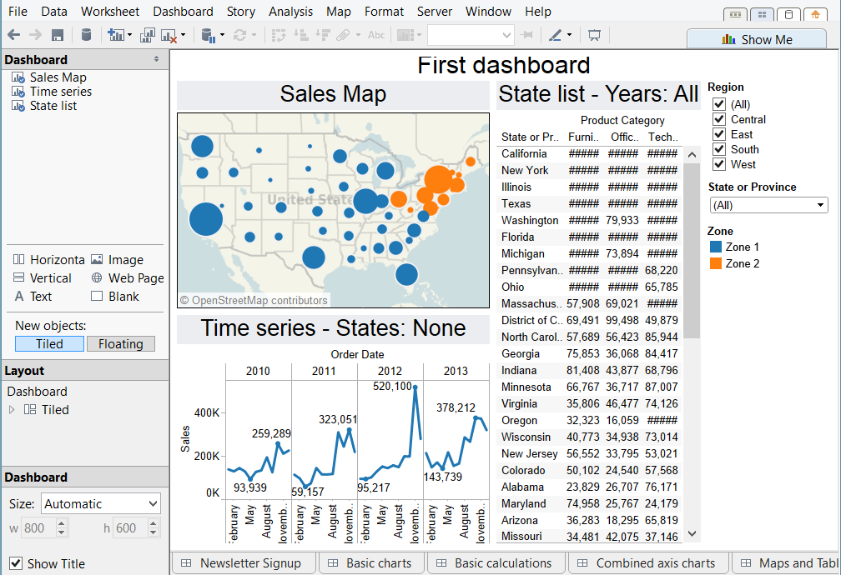Switch to the Combined axis charts tab

648,563
